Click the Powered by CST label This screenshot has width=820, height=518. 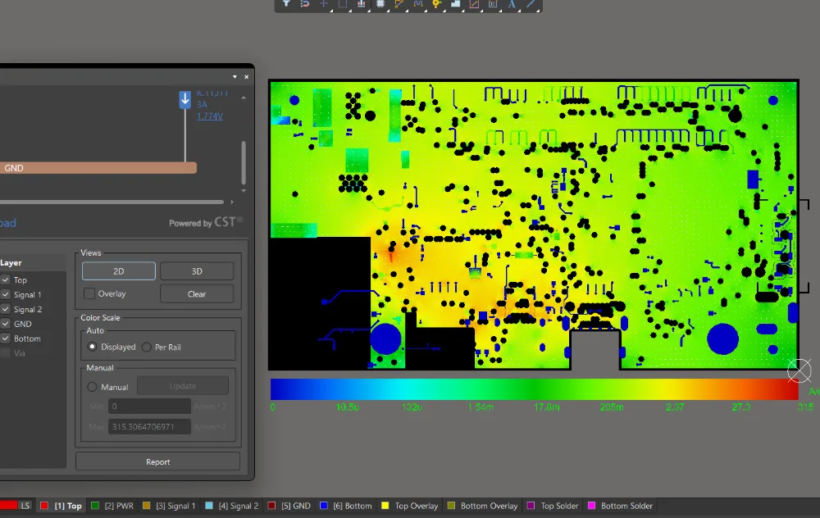point(206,223)
